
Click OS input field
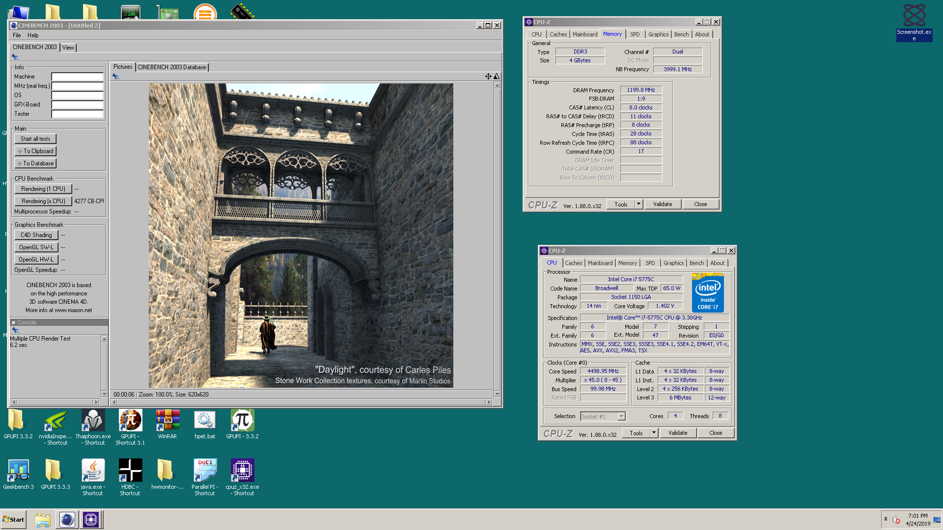(x=78, y=95)
